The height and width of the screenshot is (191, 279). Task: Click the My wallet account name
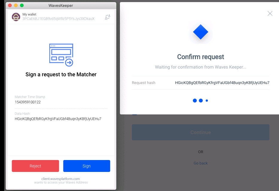(x=29, y=14)
